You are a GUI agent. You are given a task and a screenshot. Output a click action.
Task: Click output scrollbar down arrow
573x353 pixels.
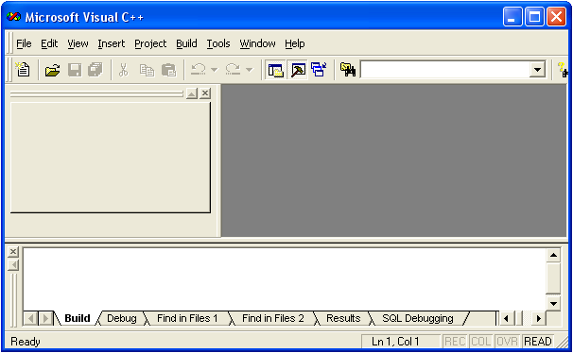point(553,303)
